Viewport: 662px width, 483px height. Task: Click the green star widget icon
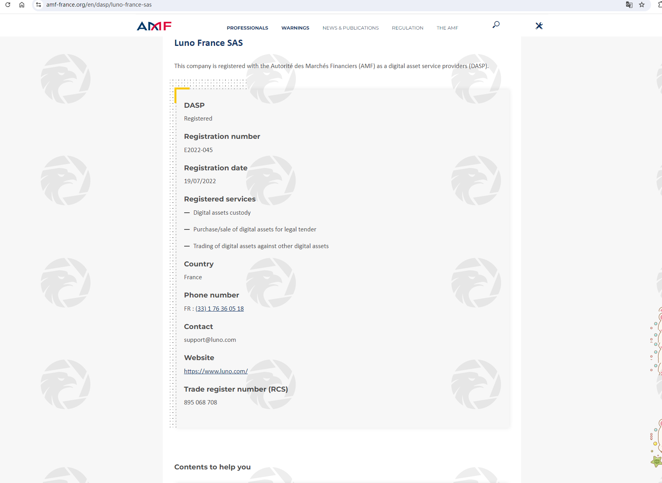pyautogui.click(x=657, y=461)
